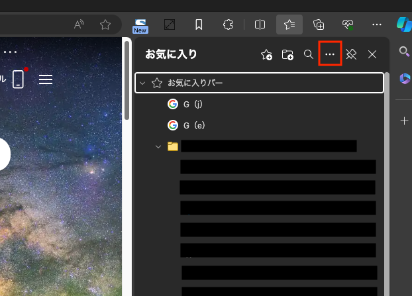Toggle Split screen icon in toolbar

tap(260, 25)
